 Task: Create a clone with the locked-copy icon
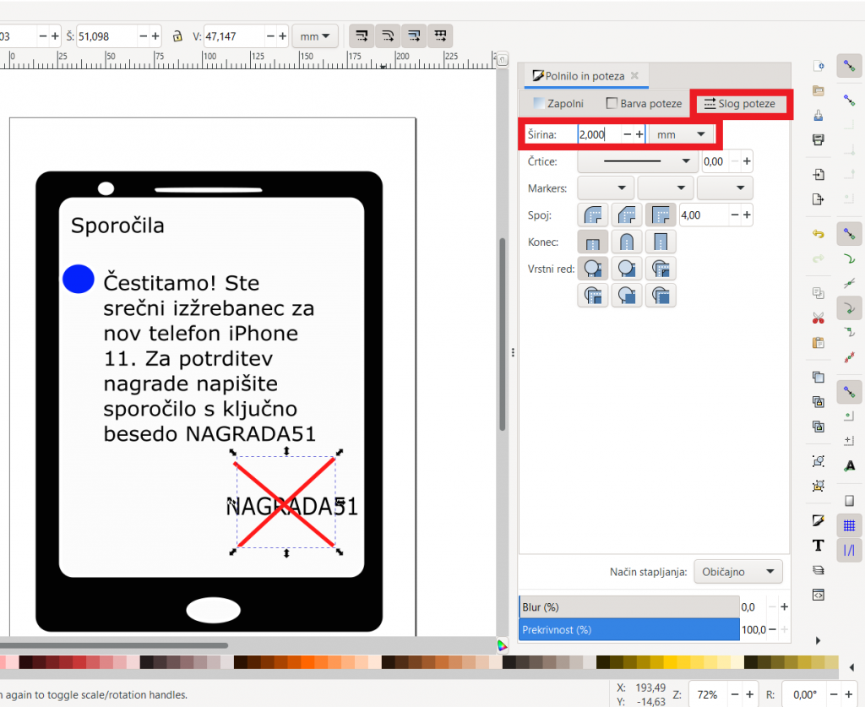[x=819, y=401]
